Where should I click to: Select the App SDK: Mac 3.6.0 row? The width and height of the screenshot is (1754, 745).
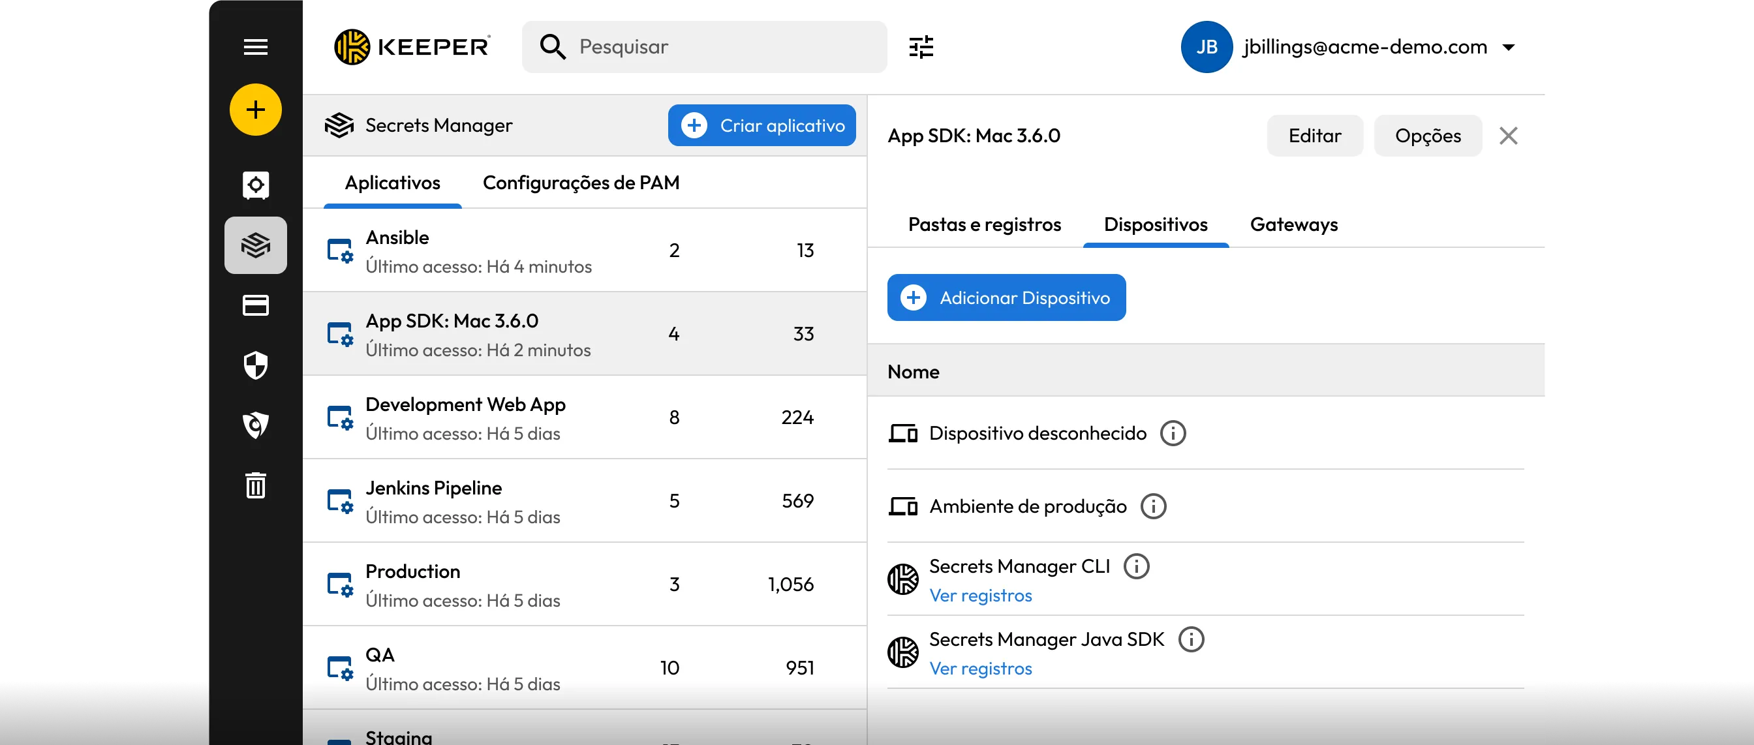click(x=585, y=333)
